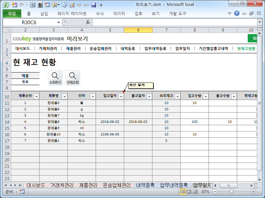265x198 pixels.
Task: Click the zoom slider handle
Action: click(232, 191)
